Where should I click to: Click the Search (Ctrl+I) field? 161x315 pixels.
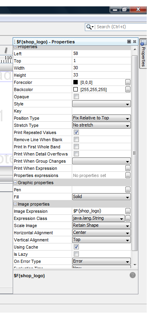pyautogui.click(x=121, y=27)
